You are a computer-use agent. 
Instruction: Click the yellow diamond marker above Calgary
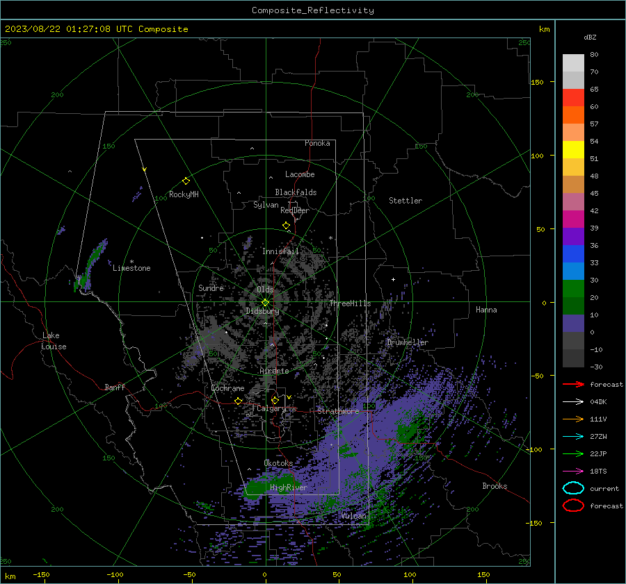click(x=275, y=400)
